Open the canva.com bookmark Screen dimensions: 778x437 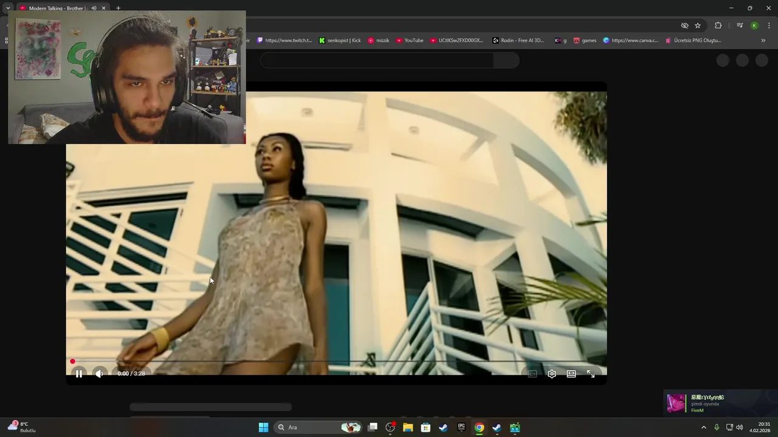point(630,40)
